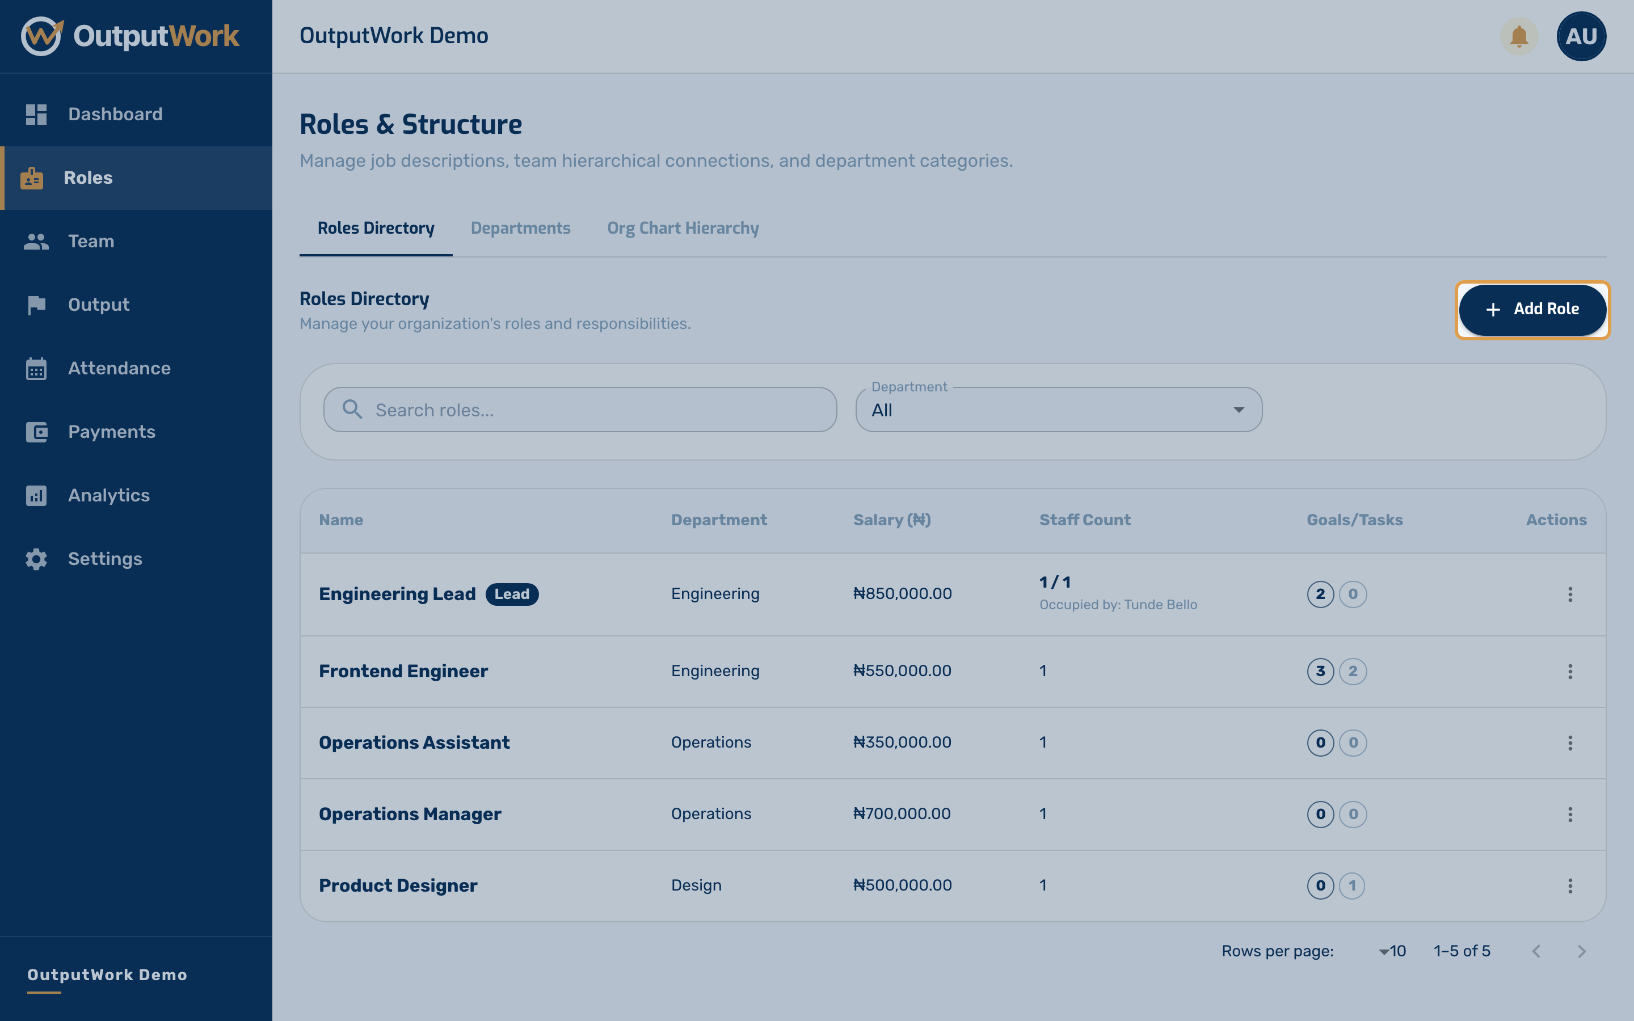Open actions menu for Operations Assistant

coord(1570,743)
